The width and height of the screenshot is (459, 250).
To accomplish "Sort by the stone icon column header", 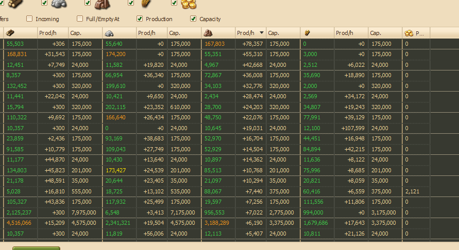I will (x=109, y=33).
